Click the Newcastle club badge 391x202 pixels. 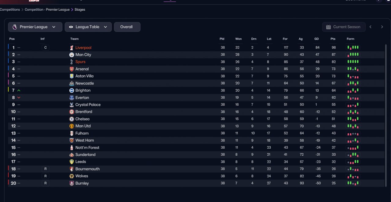(71, 83)
